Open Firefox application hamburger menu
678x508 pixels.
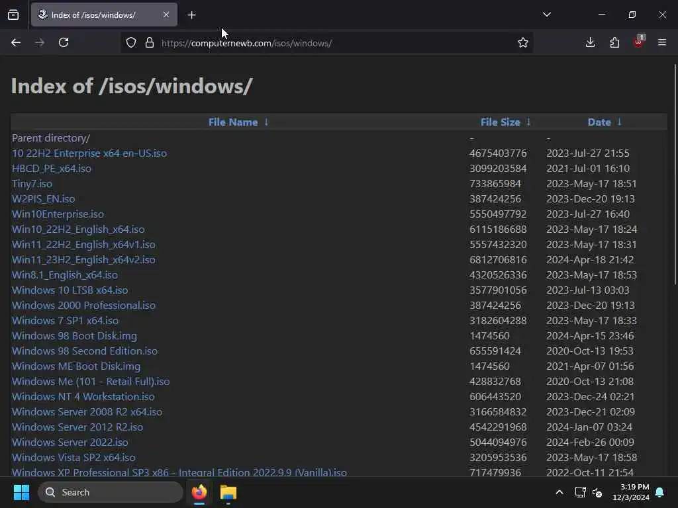(662, 42)
